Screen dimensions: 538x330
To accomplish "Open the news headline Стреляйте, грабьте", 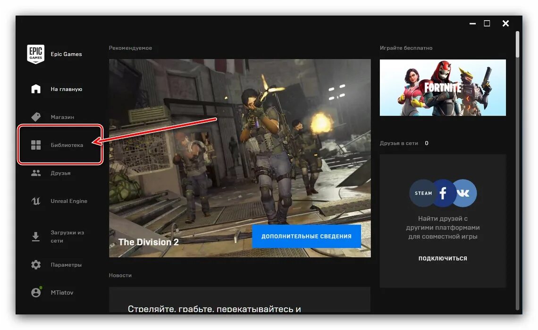I will (x=214, y=309).
